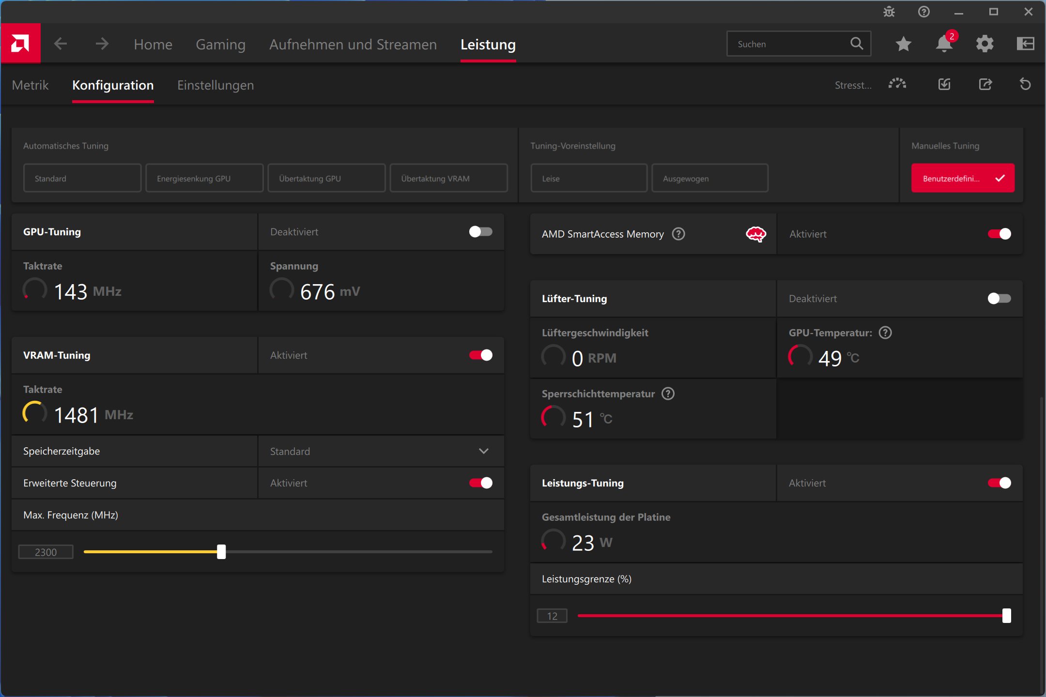Click the sidebar panel toggle icon
Screen dimensions: 1046x697
coord(1025,44)
